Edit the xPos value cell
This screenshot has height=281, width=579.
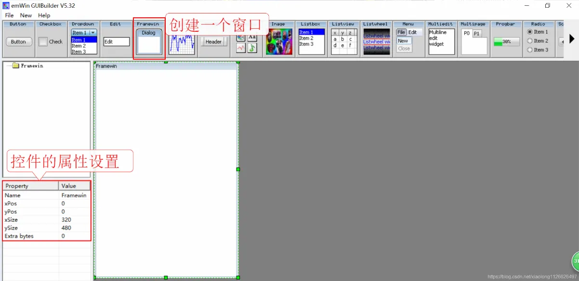click(75, 204)
